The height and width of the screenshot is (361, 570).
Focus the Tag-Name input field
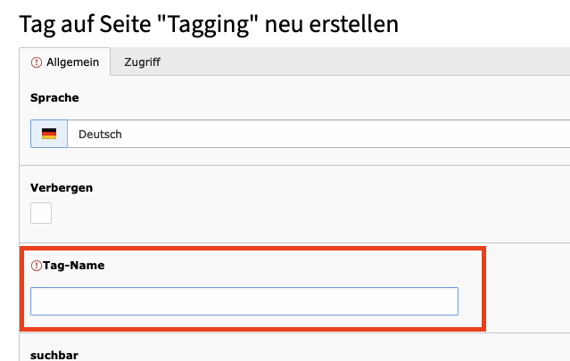click(x=244, y=301)
